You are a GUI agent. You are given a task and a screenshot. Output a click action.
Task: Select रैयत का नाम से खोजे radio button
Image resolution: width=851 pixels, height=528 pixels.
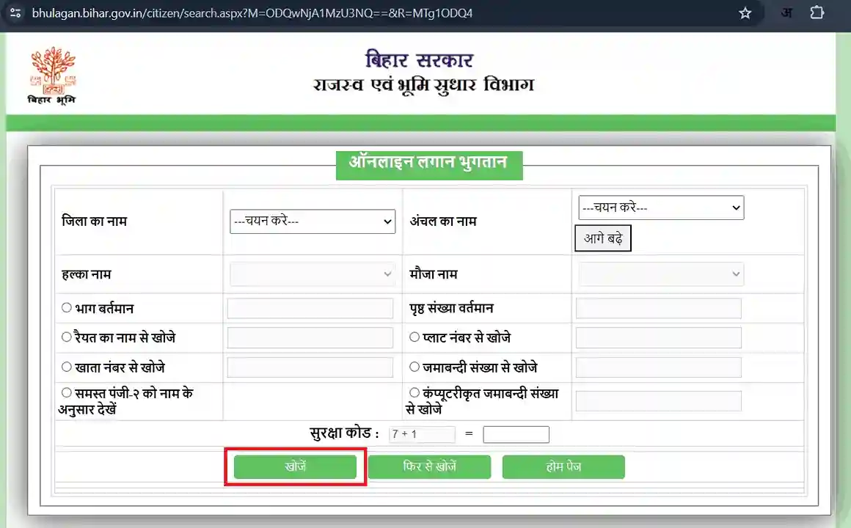(67, 337)
